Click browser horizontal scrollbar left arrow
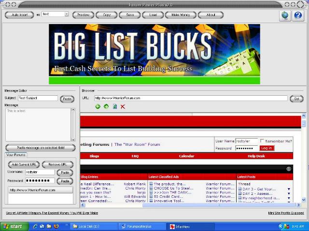309x231 pixels. click(x=83, y=205)
